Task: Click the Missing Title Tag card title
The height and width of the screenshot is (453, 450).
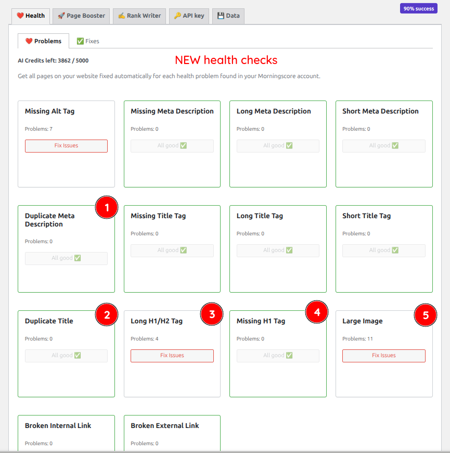Action: click(x=158, y=216)
